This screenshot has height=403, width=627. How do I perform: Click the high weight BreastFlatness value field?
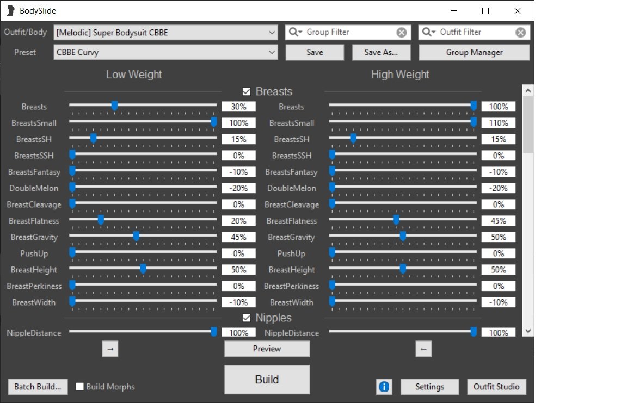pos(498,221)
